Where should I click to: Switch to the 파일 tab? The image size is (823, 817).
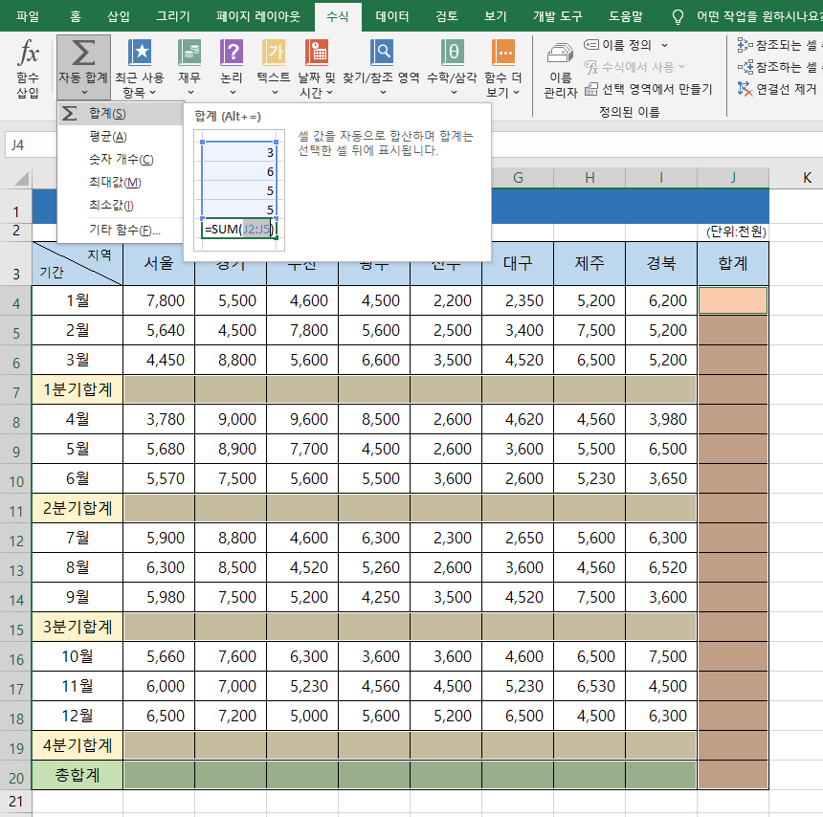(28, 16)
